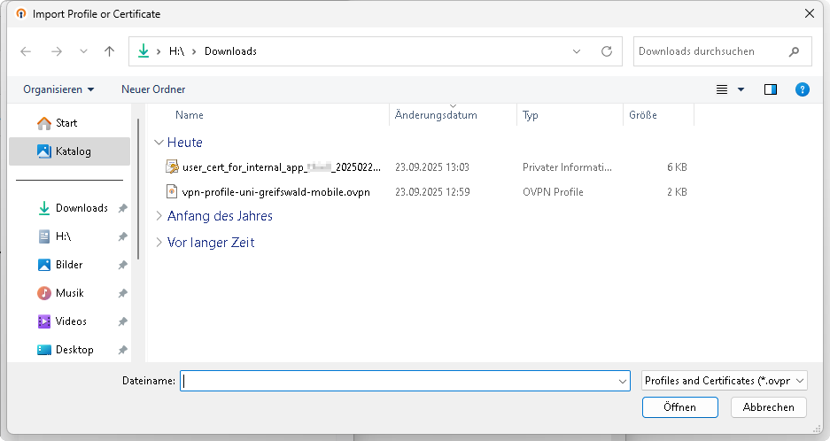
Task: Click the Öffnen button
Action: [679, 407]
